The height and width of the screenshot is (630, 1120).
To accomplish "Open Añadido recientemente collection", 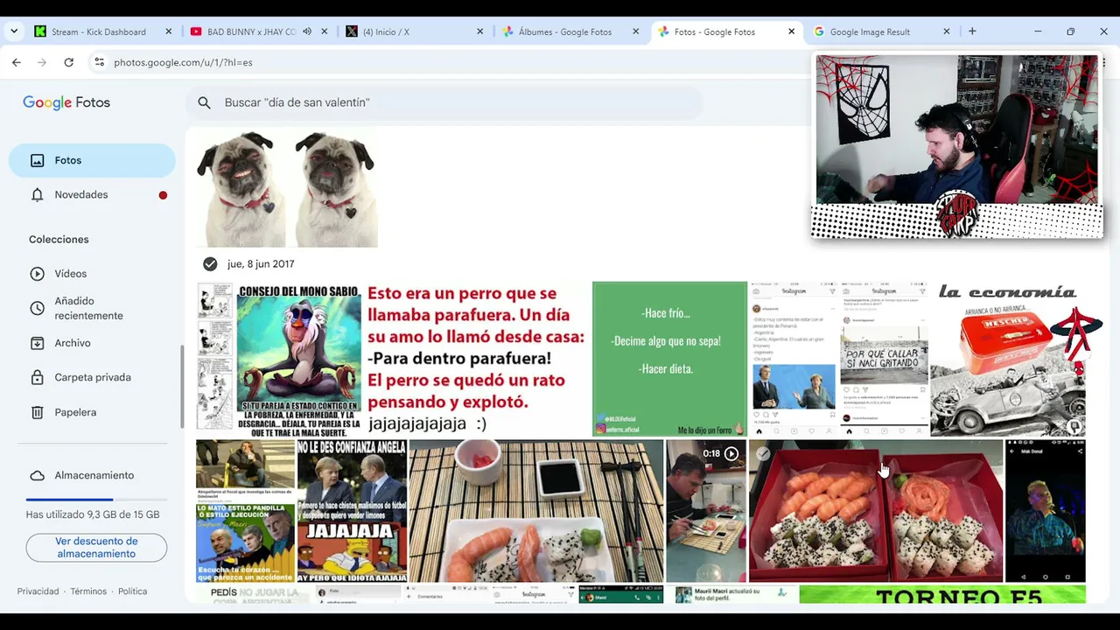I will point(92,308).
